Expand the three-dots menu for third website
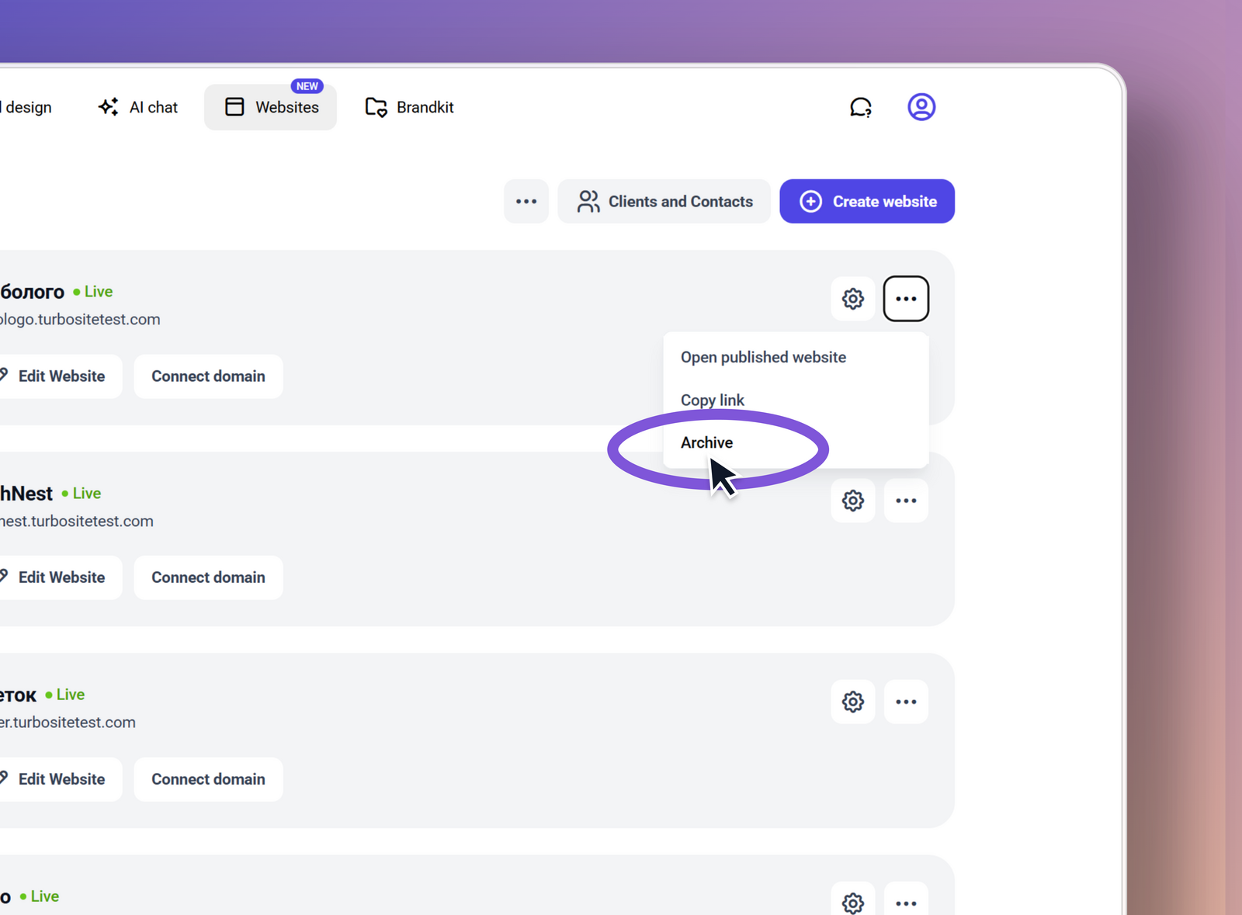 click(906, 702)
